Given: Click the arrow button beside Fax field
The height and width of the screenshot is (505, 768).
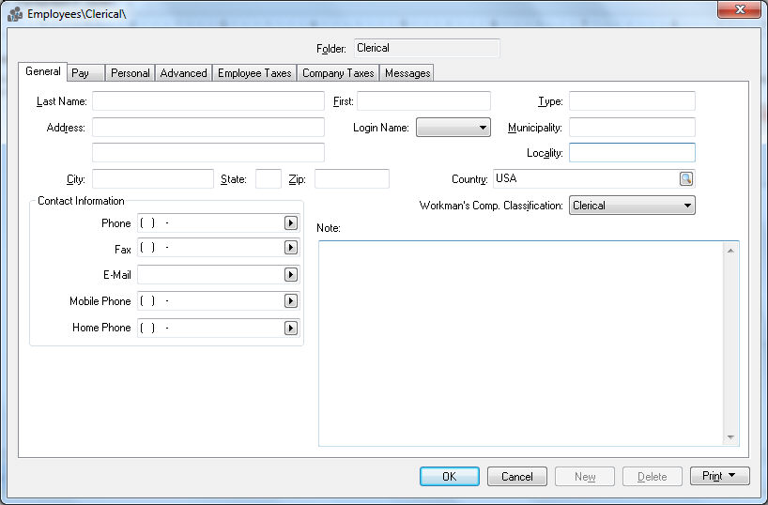Looking at the screenshot, I should [291, 248].
